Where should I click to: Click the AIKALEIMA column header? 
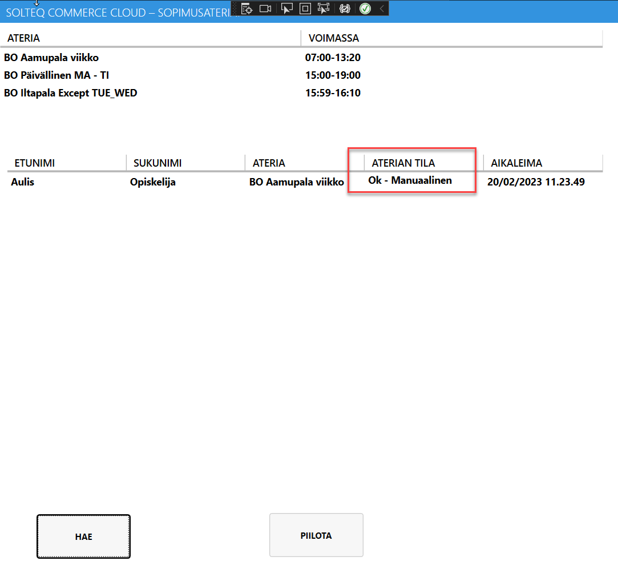(516, 163)
